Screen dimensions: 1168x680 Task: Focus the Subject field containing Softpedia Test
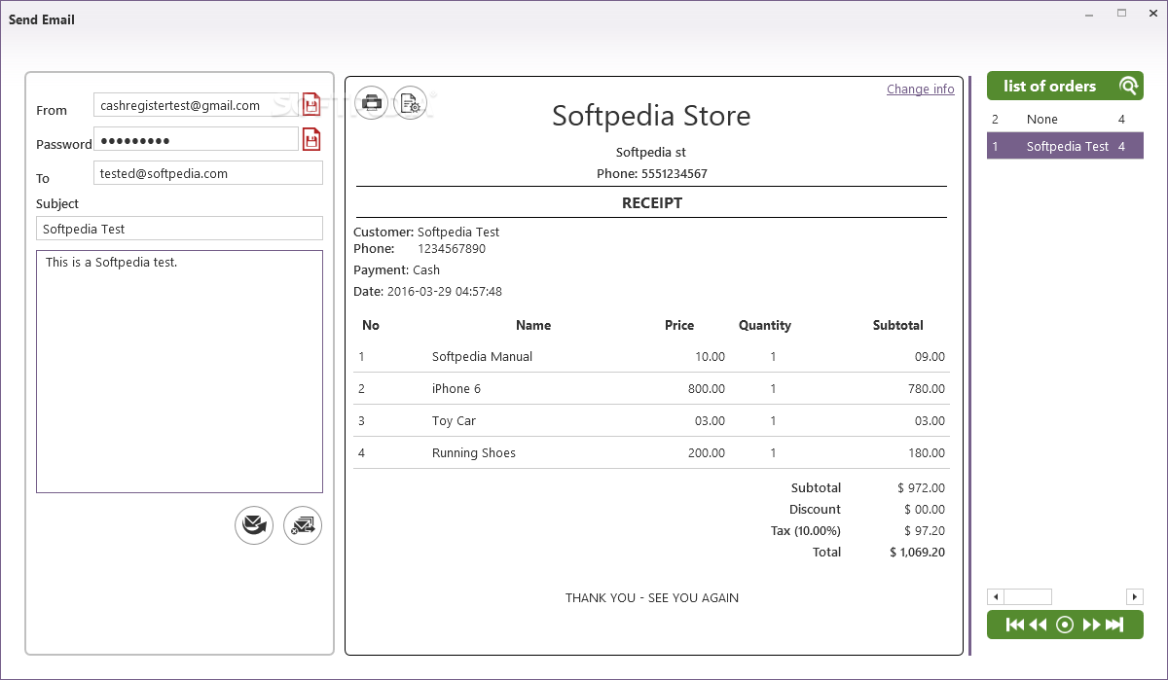(179, 229)
